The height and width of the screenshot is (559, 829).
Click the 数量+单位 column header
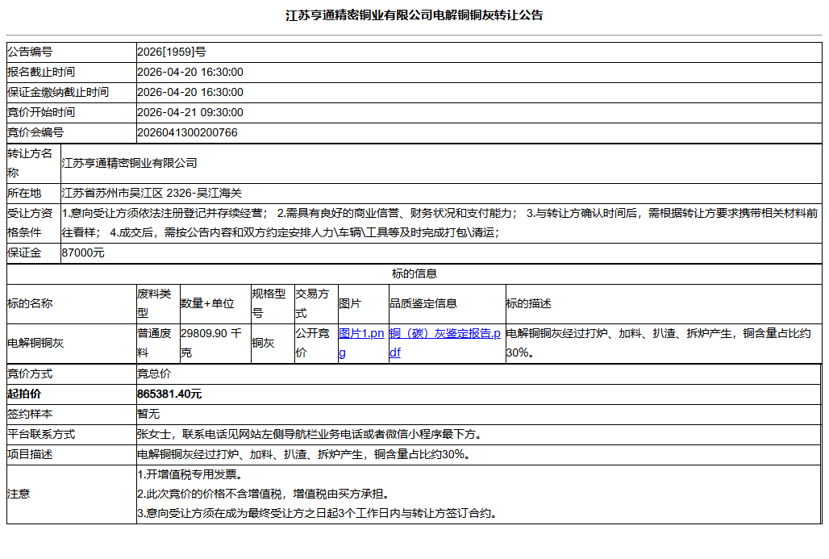(207, 303)
